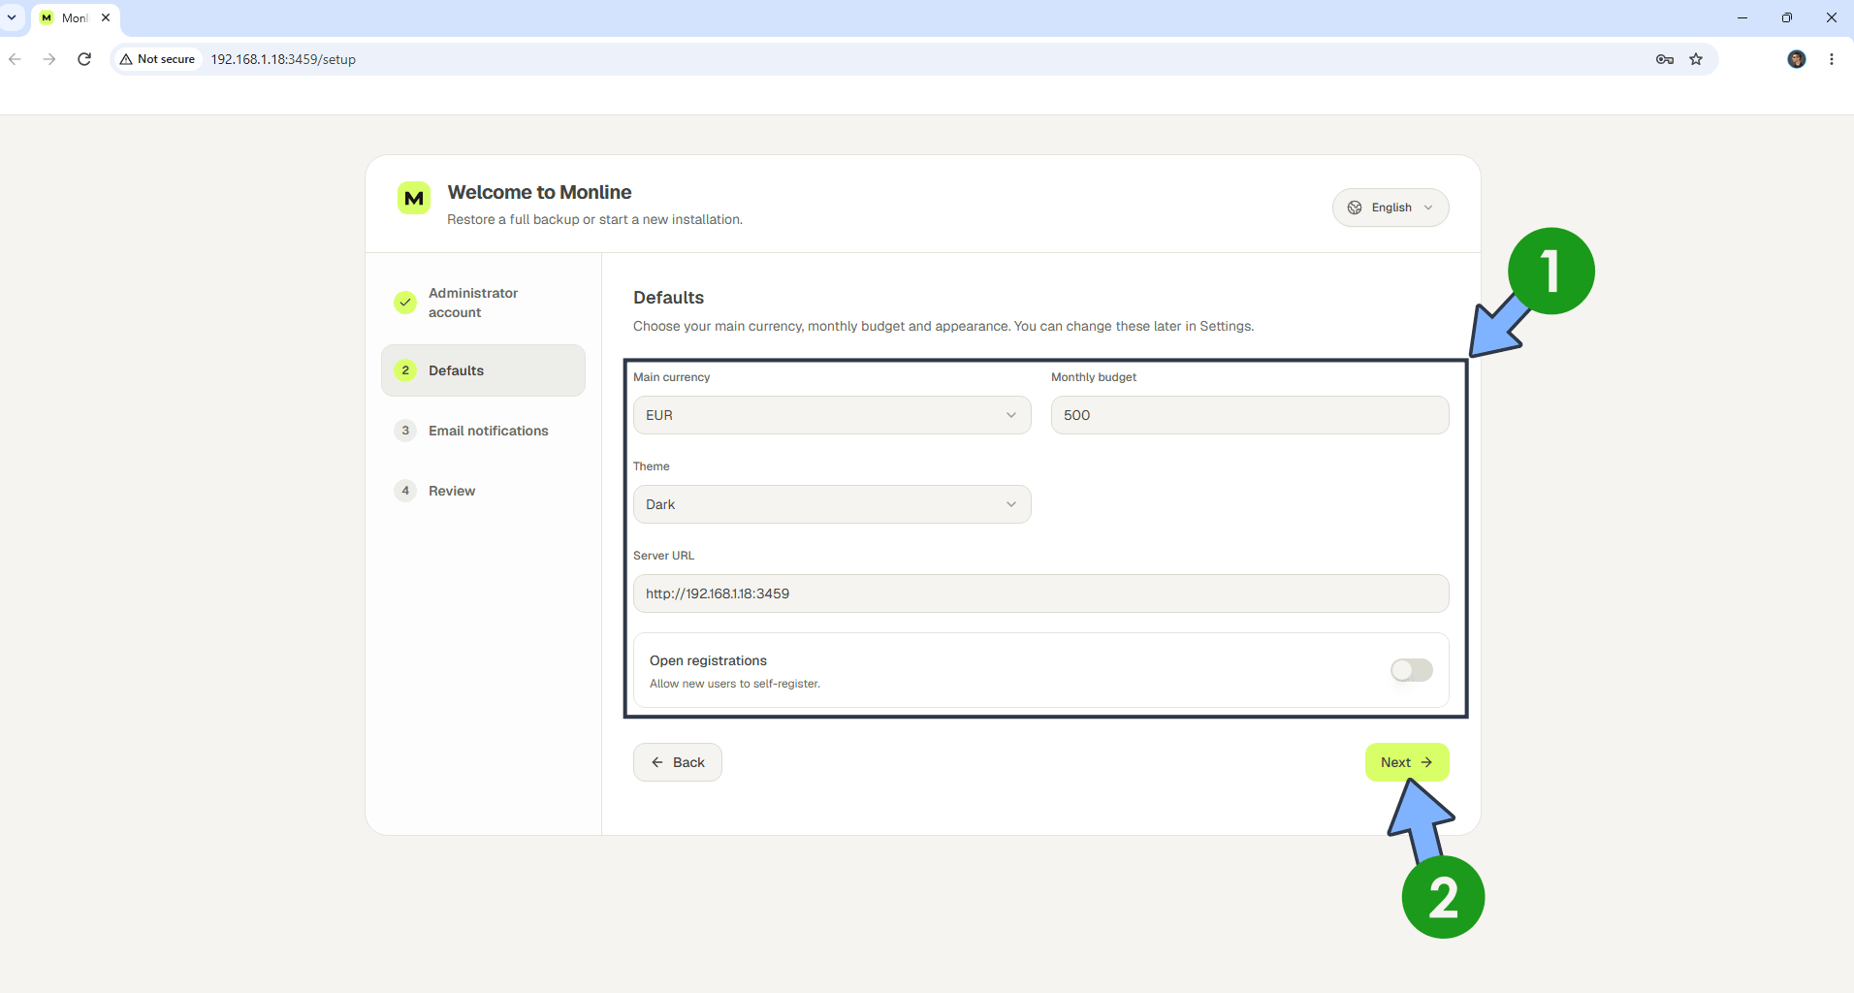This screenshot has width=1854, height=993.
Task: Click the Monthly budget input field
Action: click(1250, 415)
